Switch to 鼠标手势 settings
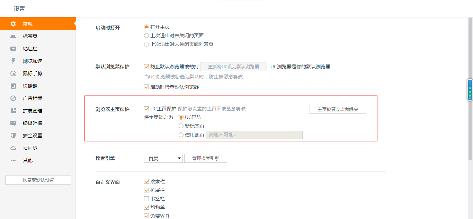 38,73
